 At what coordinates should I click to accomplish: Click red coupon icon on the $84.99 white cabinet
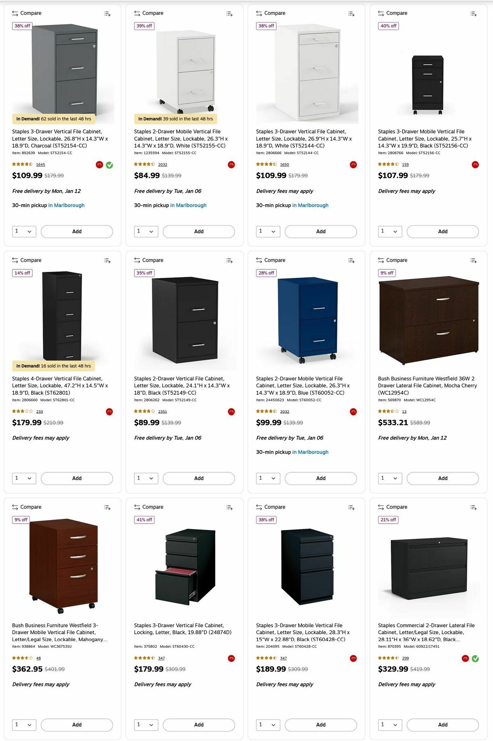[231, 164]
